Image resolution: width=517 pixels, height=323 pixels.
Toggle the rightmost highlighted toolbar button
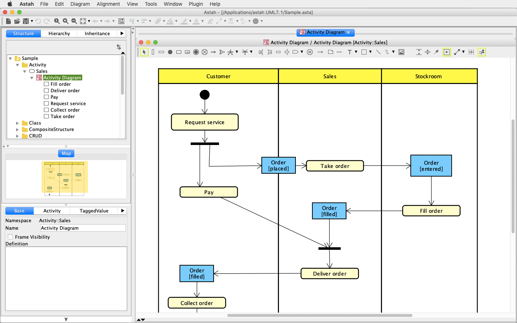click(x=482, y=52)
